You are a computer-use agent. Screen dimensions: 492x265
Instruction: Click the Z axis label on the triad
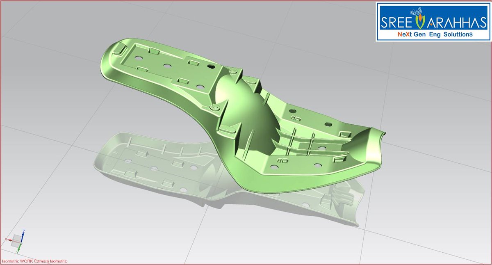[23, 231]
